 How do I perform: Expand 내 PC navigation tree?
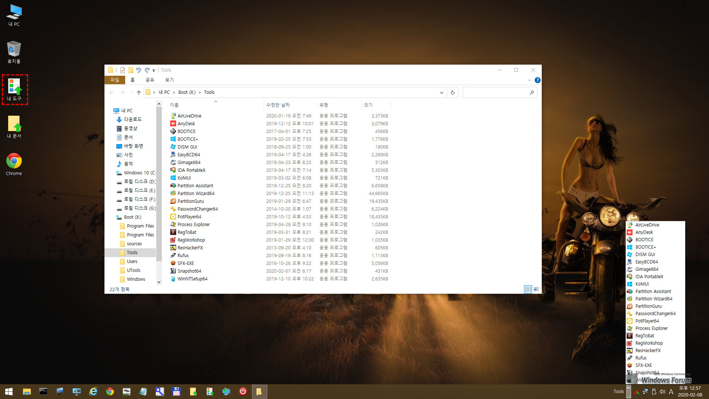tap(111, 110)
